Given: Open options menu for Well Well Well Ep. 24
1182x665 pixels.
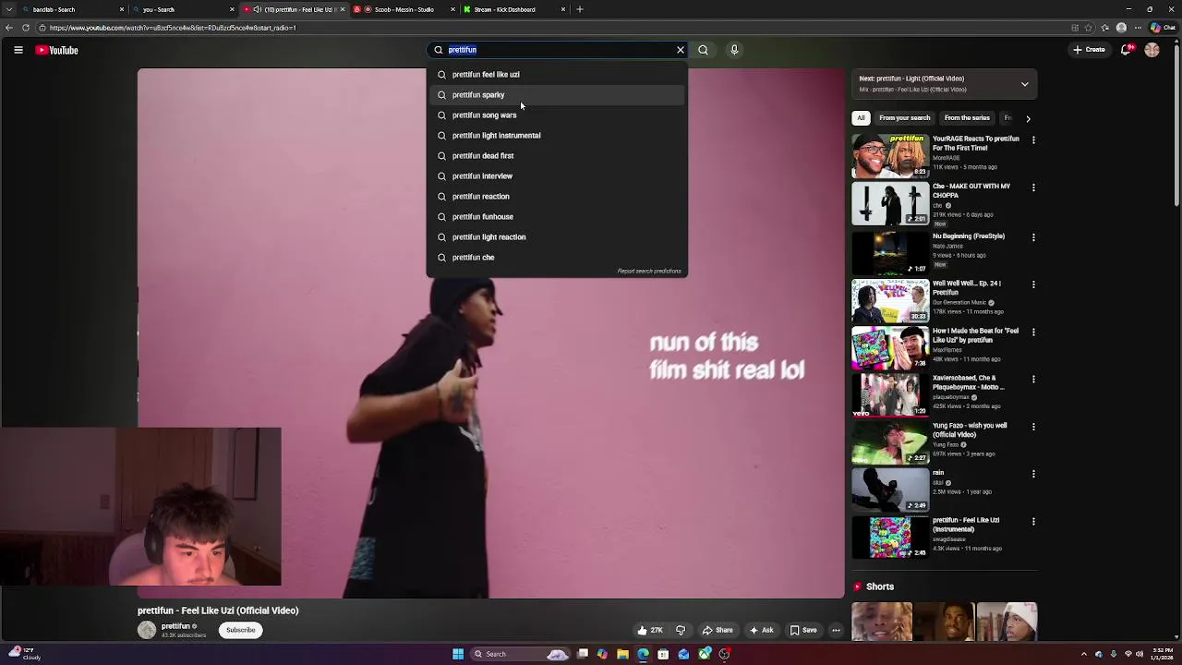Looking at the screenshot, I should click(1033, 284).
